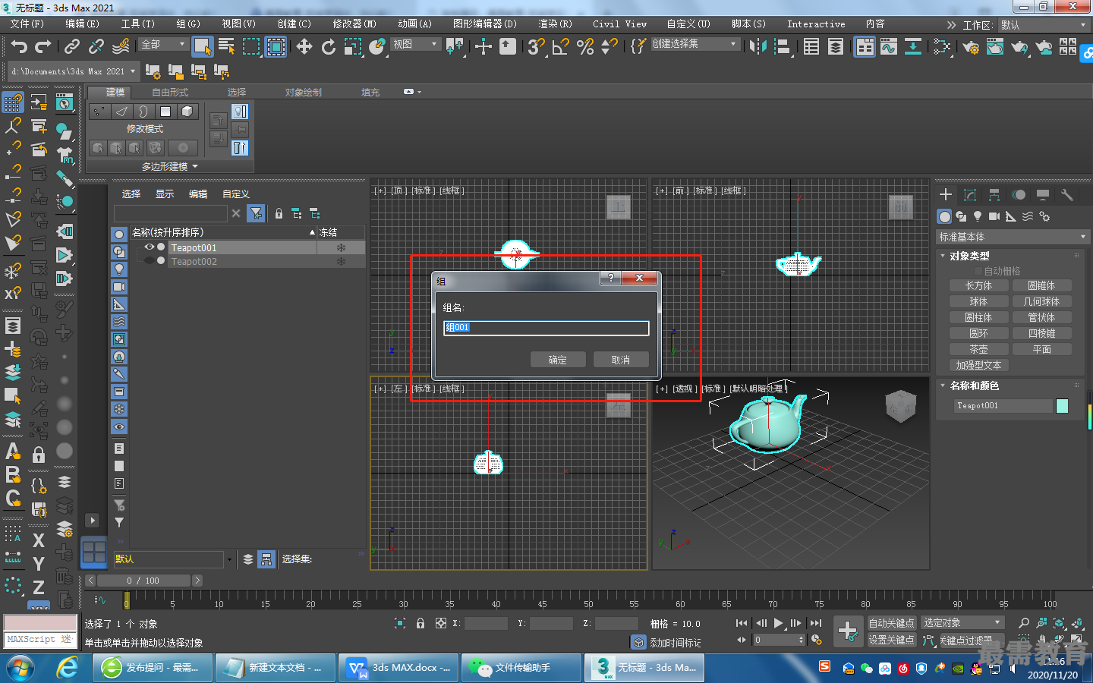Viewport: 1093px width, 683px height.
Task: Click the Zoom magnifier navigation icon
Action: [x=1024, y=623]
